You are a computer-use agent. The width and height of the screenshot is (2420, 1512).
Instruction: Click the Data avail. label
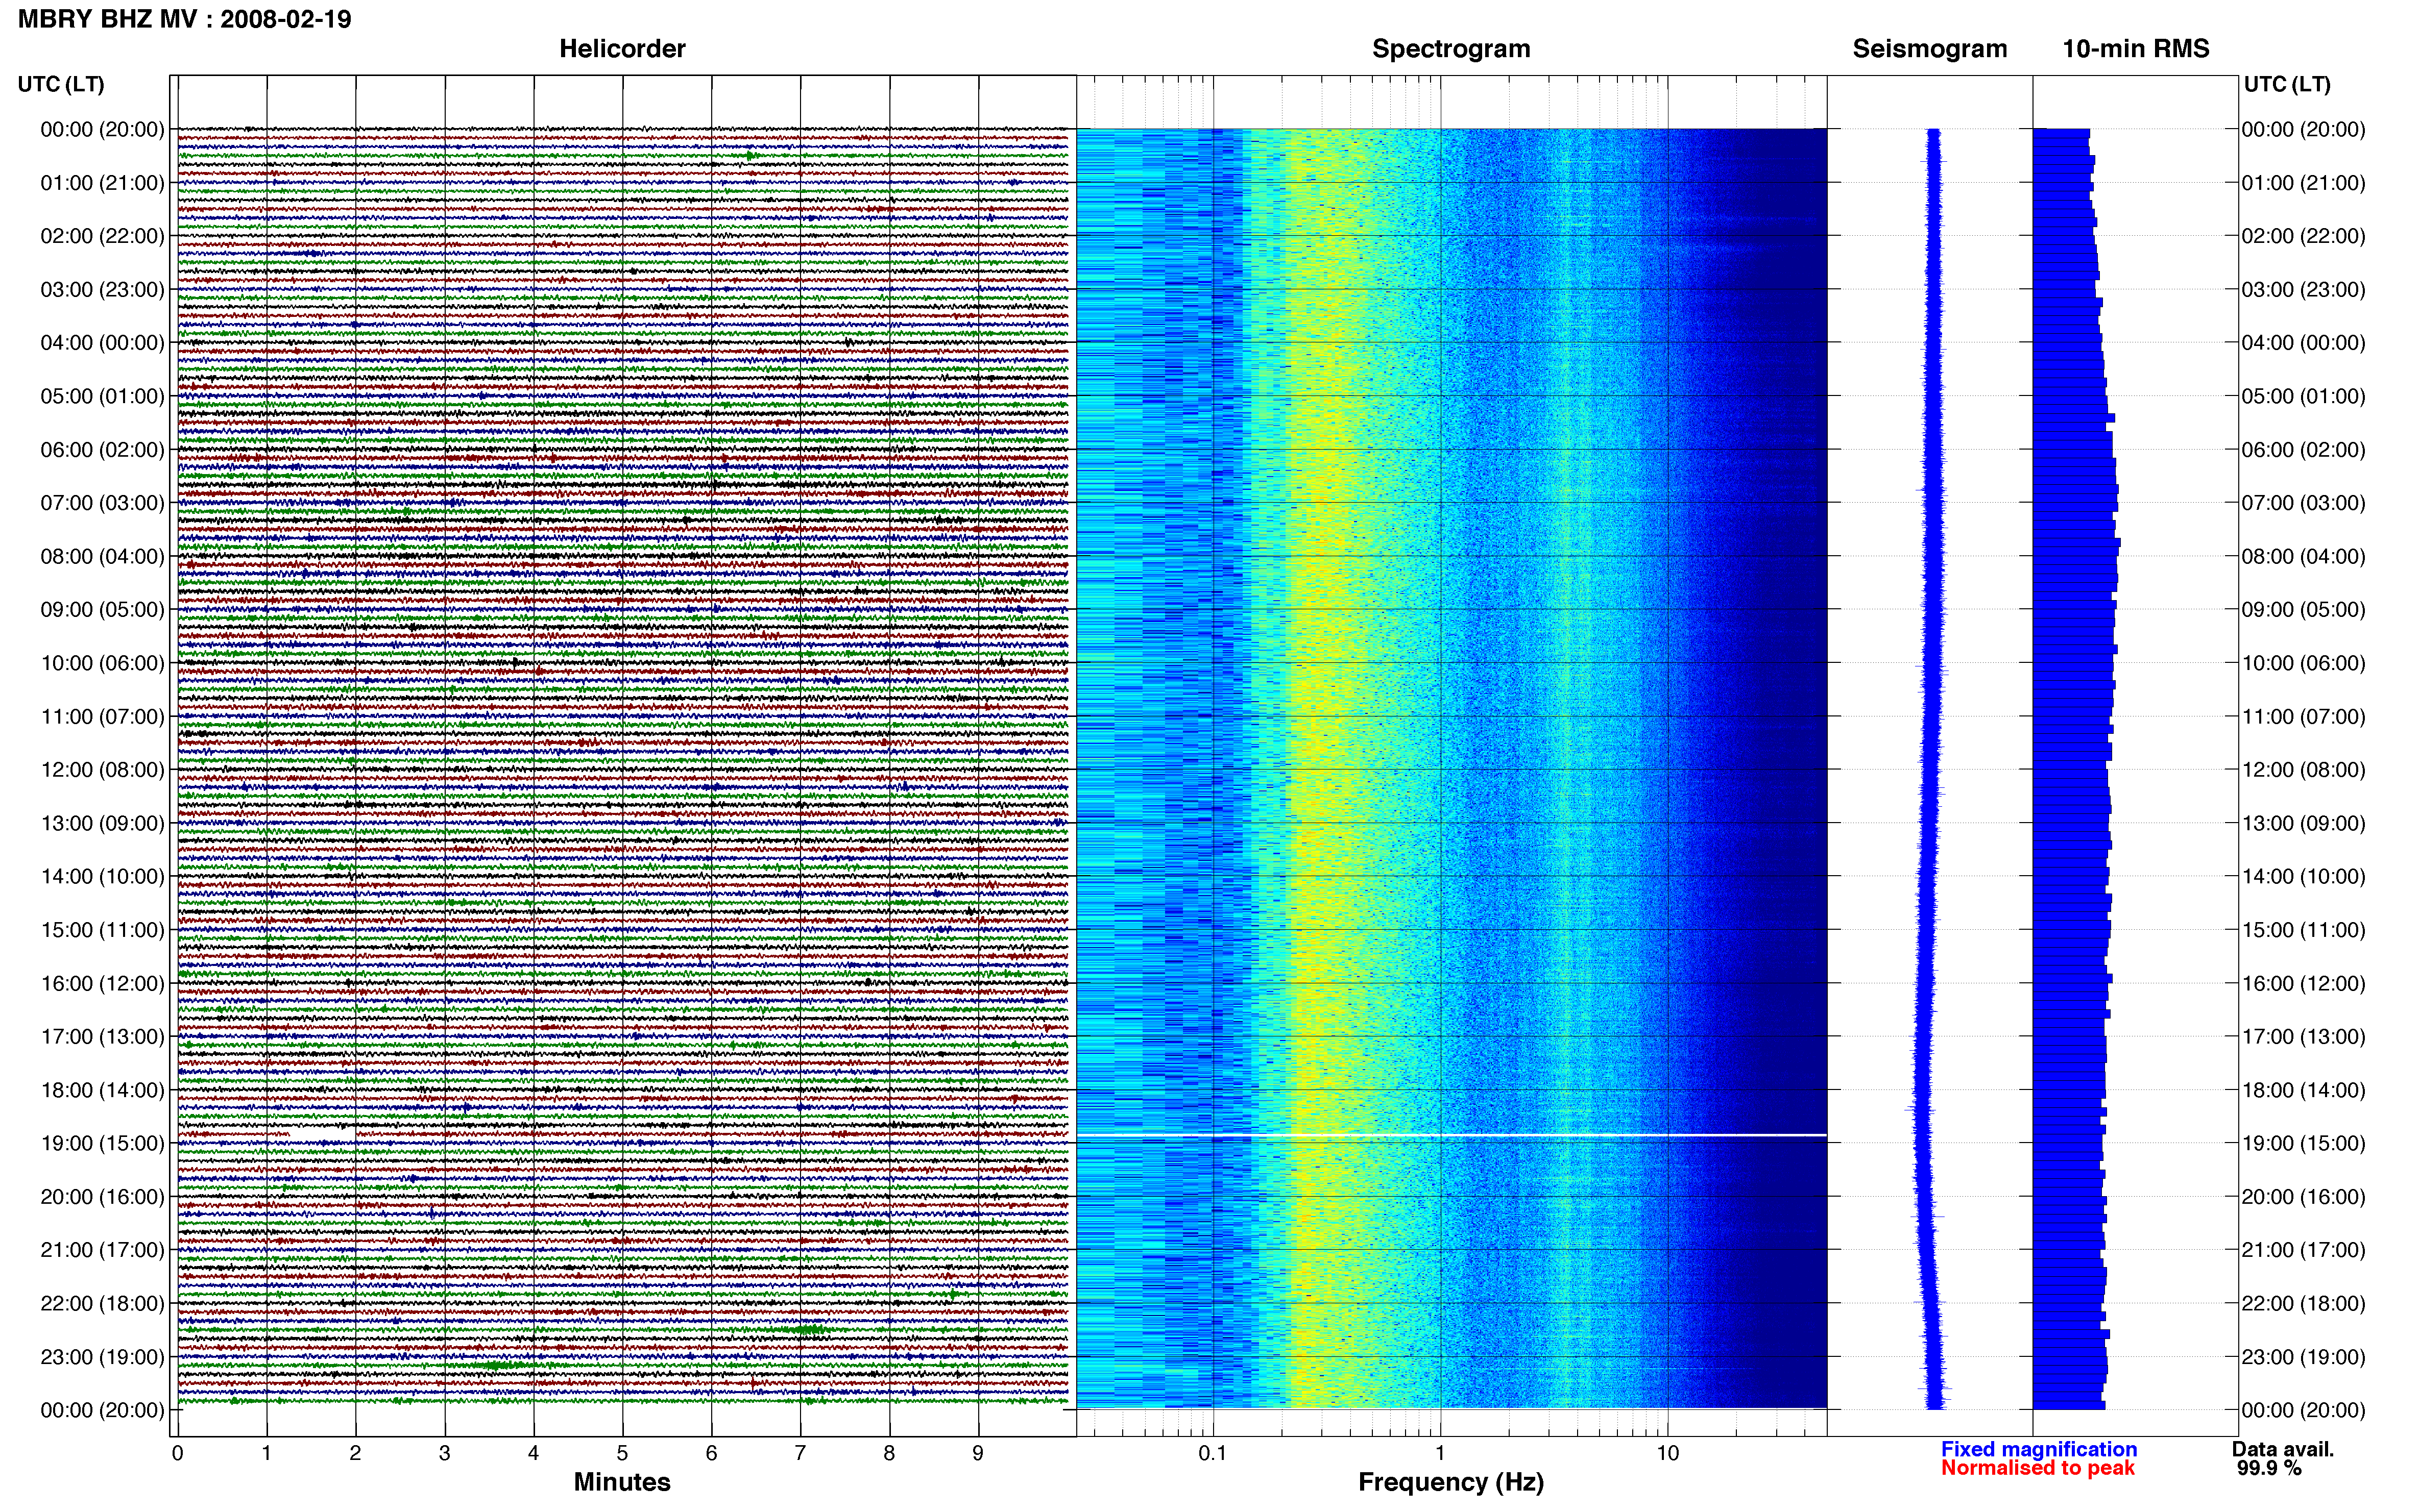2283,1449
